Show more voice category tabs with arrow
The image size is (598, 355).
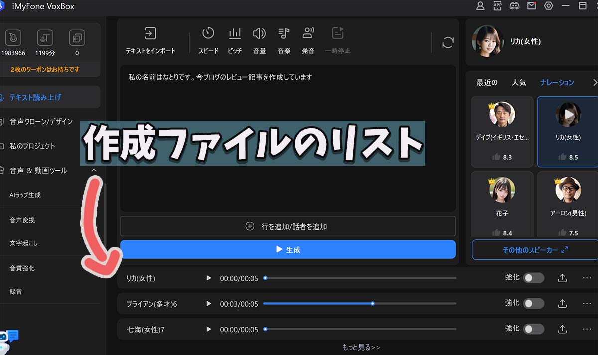click(594, 82)
